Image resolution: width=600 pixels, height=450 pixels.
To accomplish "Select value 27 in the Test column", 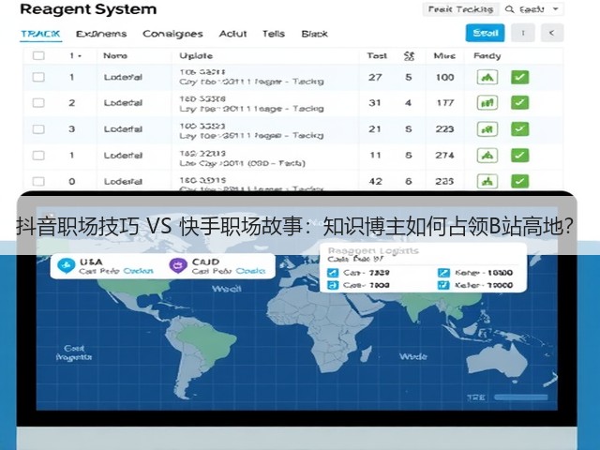I will pos(375,77).
